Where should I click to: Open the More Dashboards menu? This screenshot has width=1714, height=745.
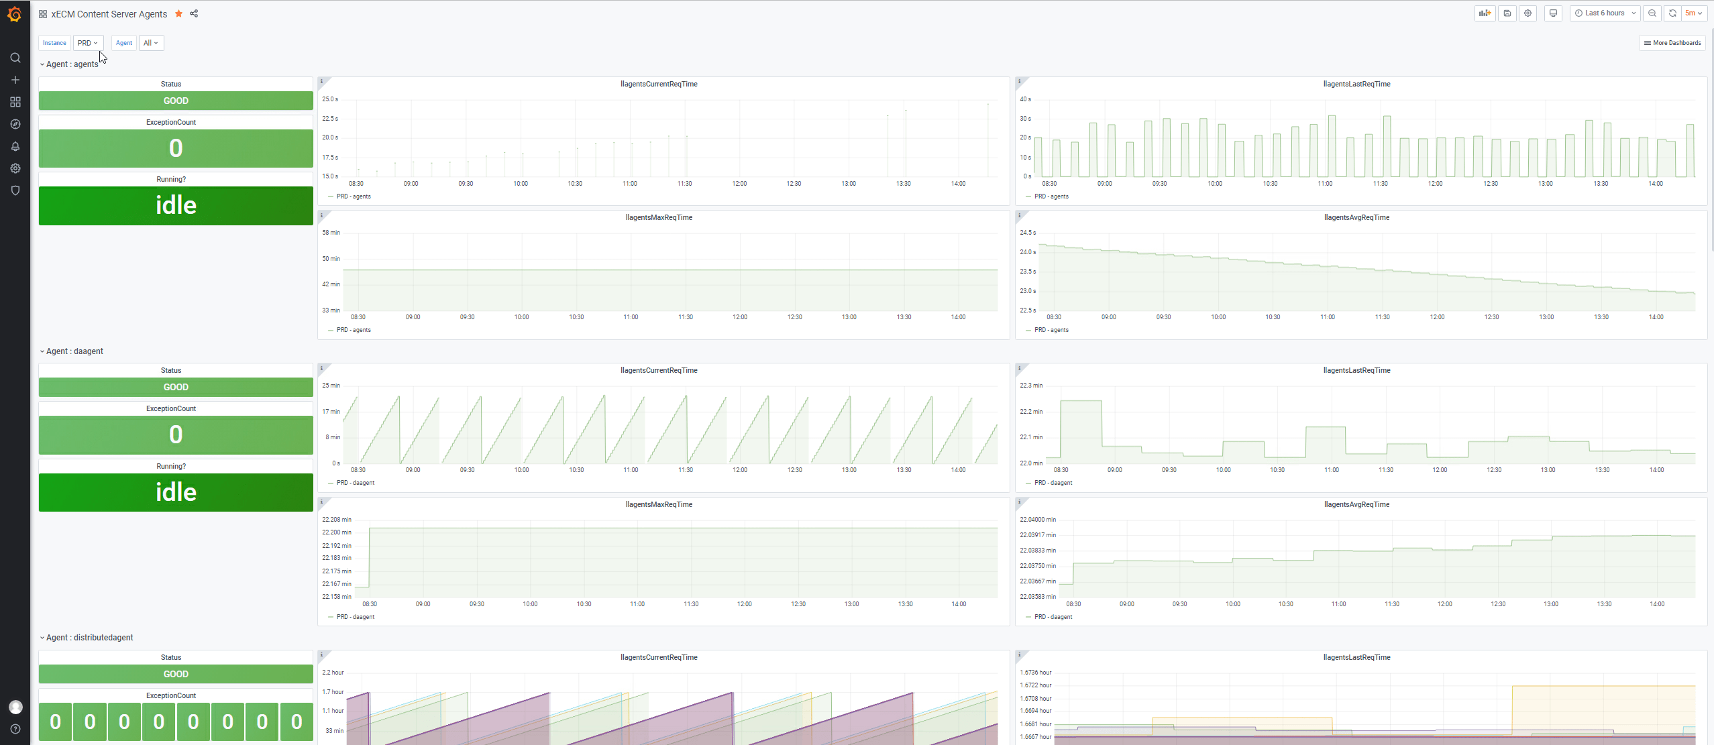1672,43
